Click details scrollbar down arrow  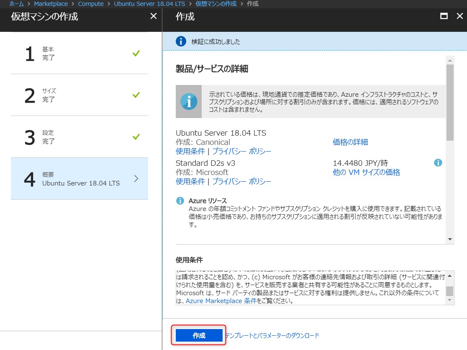[x=450, y=239]
